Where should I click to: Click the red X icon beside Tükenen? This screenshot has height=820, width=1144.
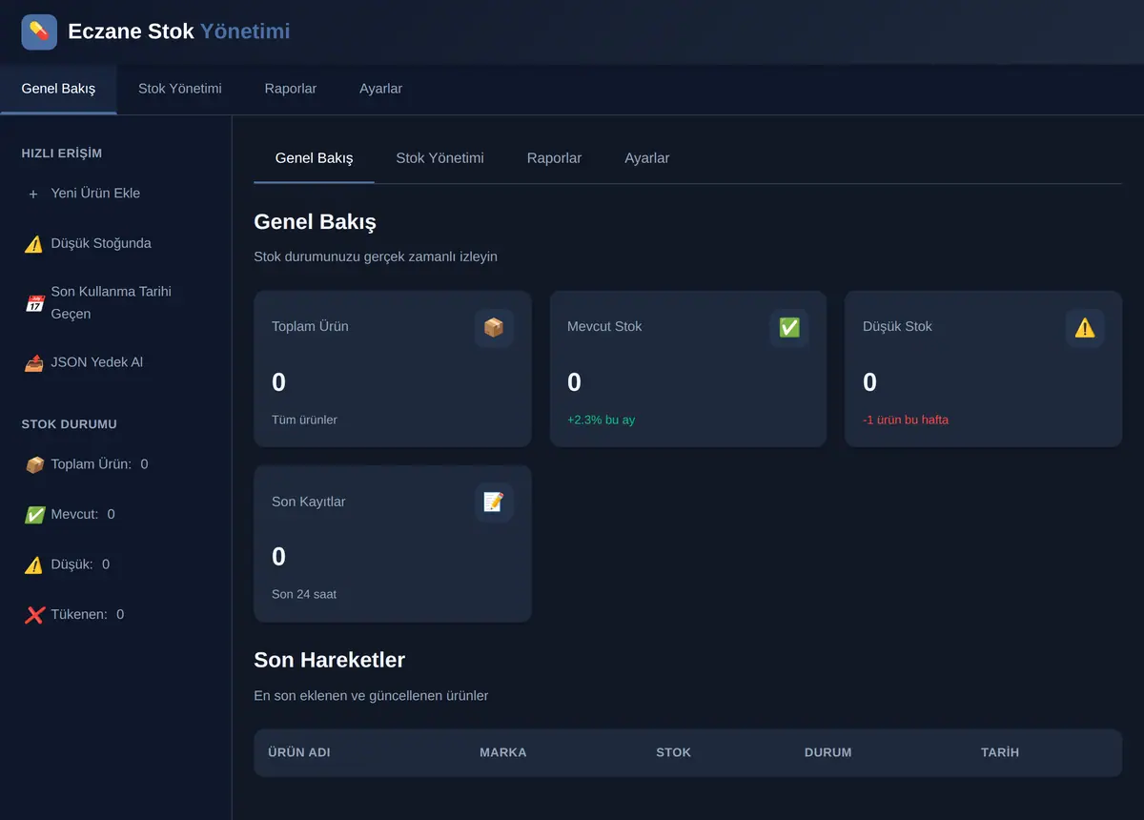click(x=34, y=615)
